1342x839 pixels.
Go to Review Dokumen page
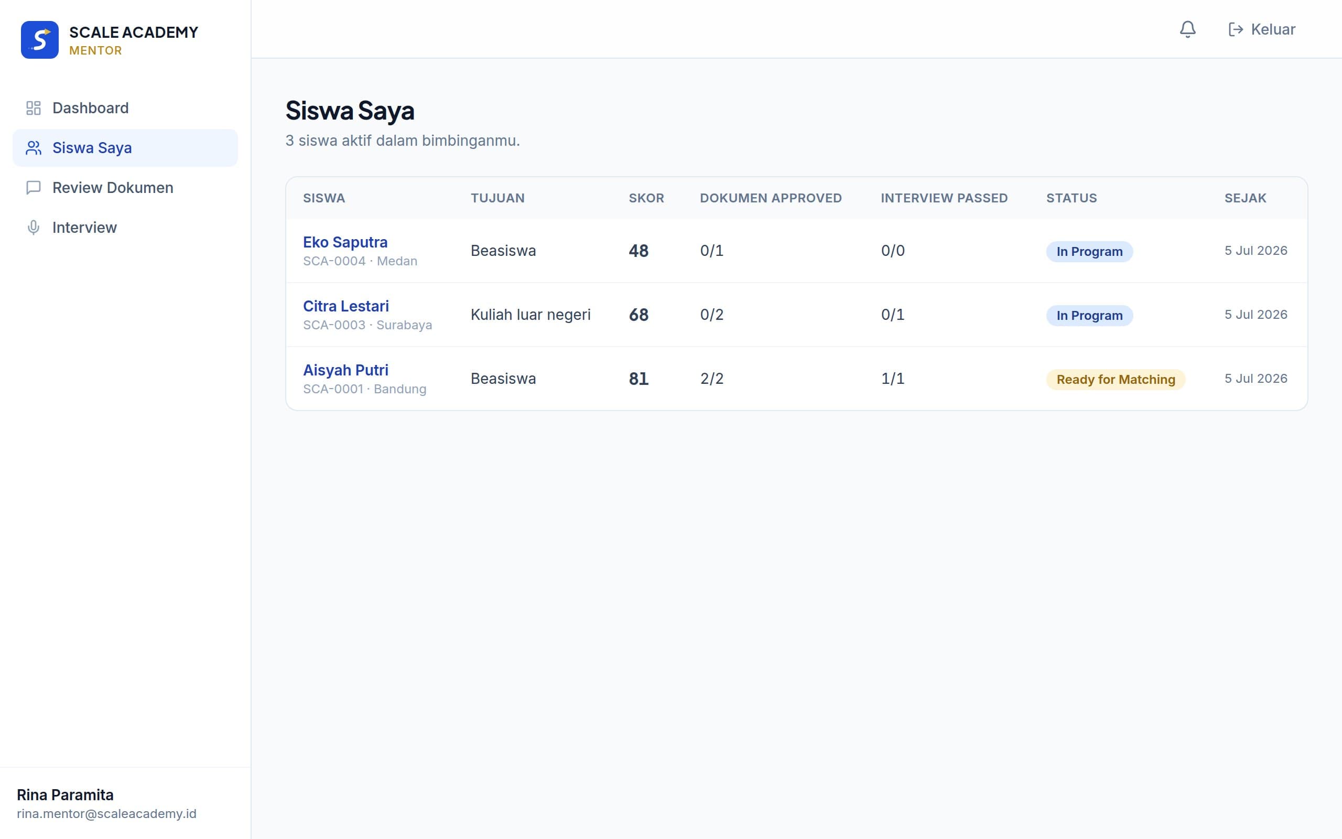click(x=125, y=188)
